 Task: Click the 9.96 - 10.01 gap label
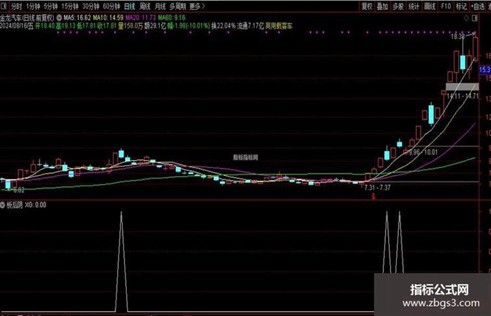coord(423,152)
